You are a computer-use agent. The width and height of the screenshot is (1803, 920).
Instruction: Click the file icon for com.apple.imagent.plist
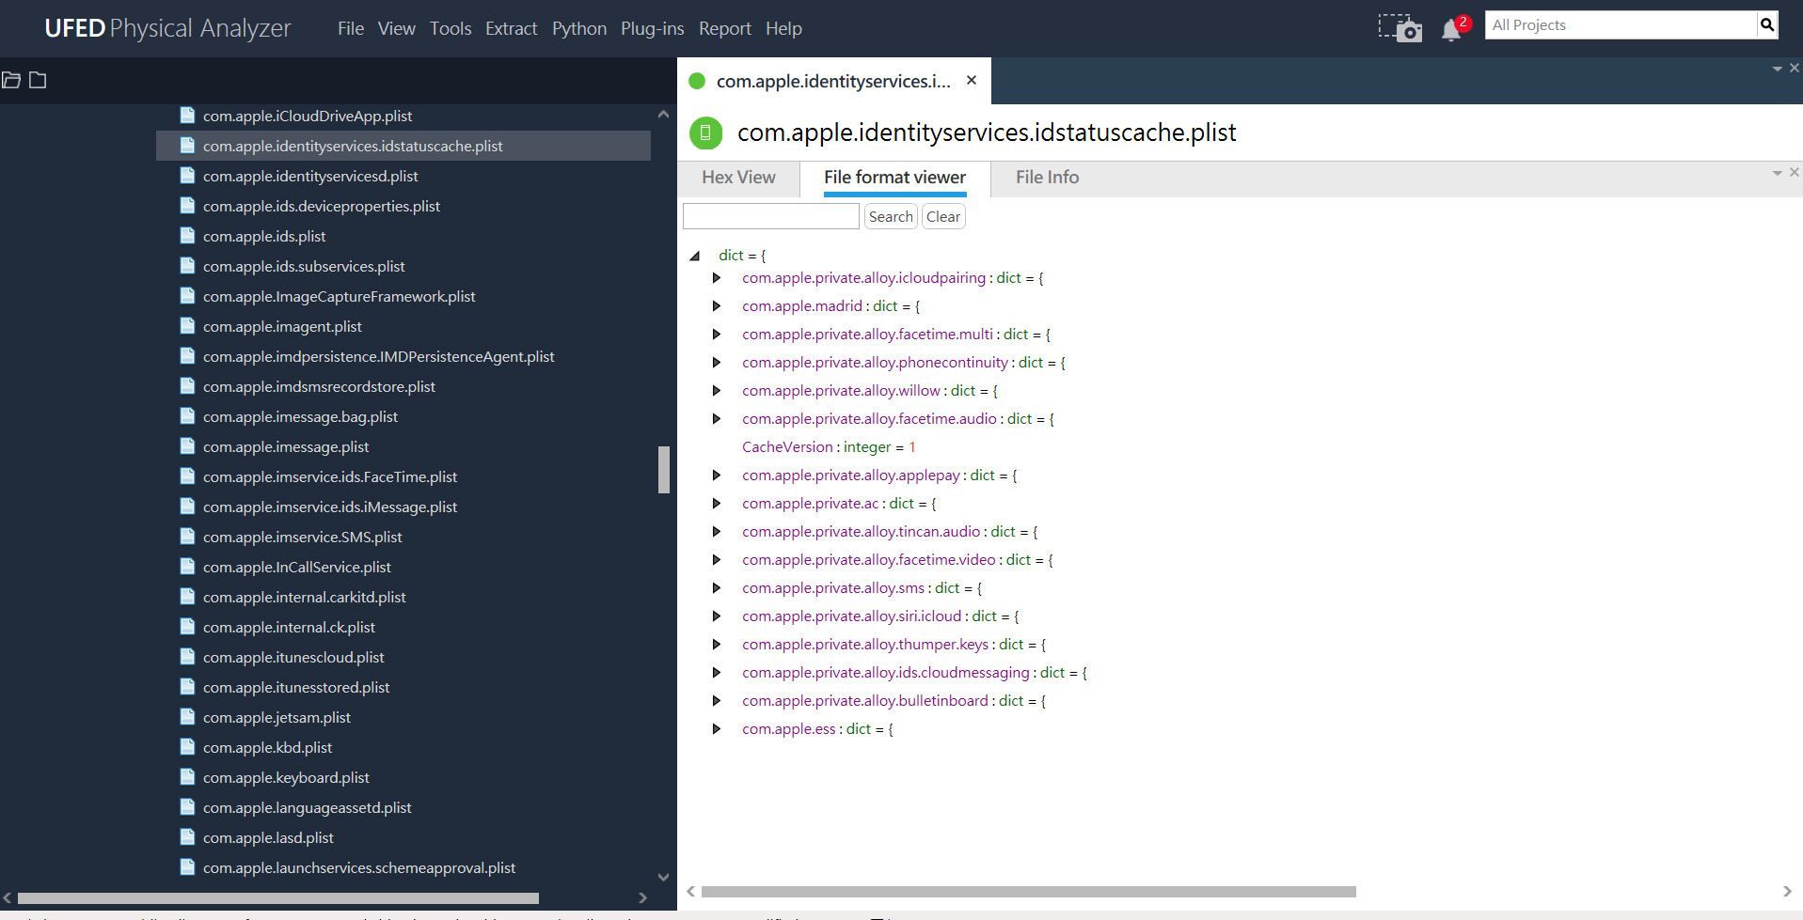click(187, 326)
